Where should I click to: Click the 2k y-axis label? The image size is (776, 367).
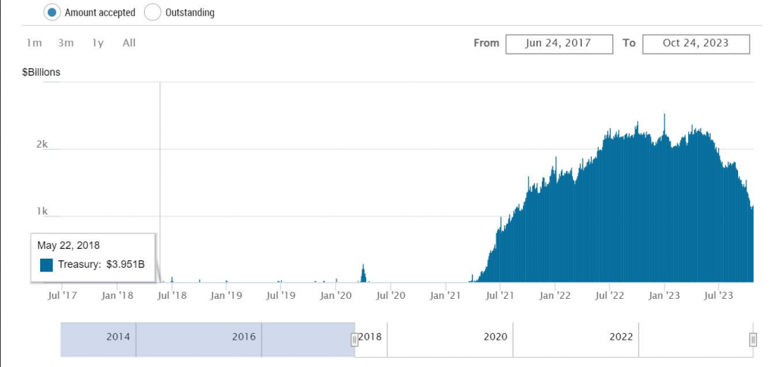click(x=43, y=144)
